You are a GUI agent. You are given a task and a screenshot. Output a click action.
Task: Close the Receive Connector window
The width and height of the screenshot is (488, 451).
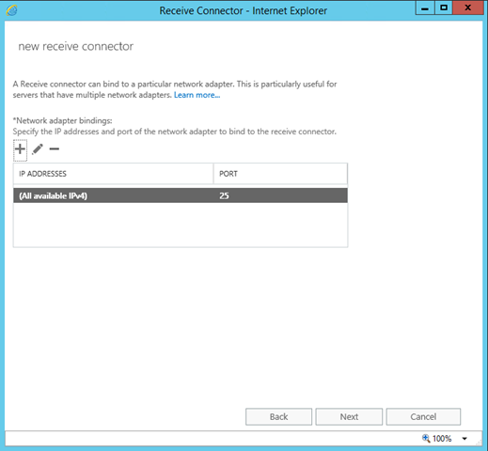(468, 8)
